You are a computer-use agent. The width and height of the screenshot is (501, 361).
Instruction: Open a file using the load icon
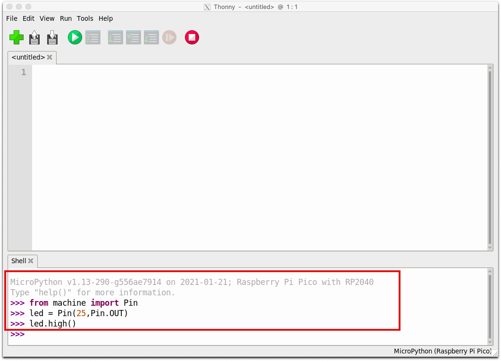pos(34,37)
